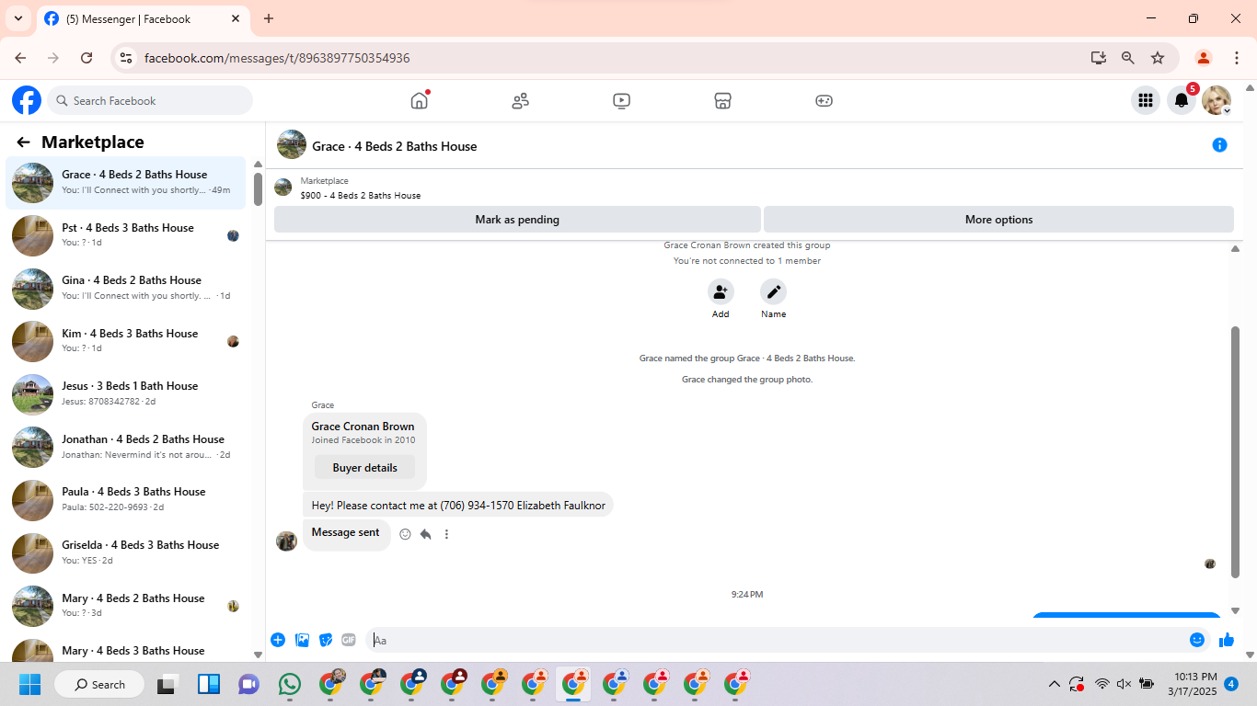Click the address bar URL
This screenshot has width=1257, height=706.
tap(277, 58)
